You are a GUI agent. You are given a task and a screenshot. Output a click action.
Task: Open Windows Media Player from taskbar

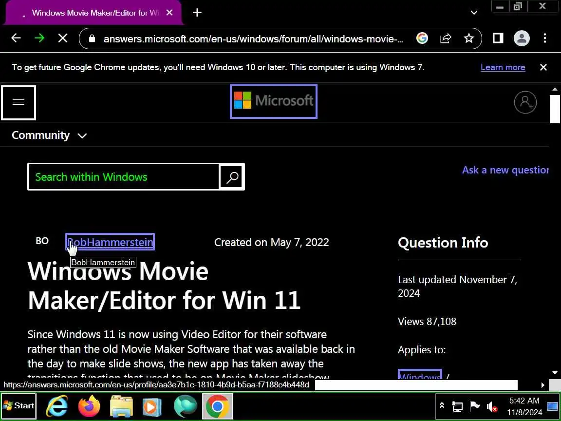click(152, 406)
